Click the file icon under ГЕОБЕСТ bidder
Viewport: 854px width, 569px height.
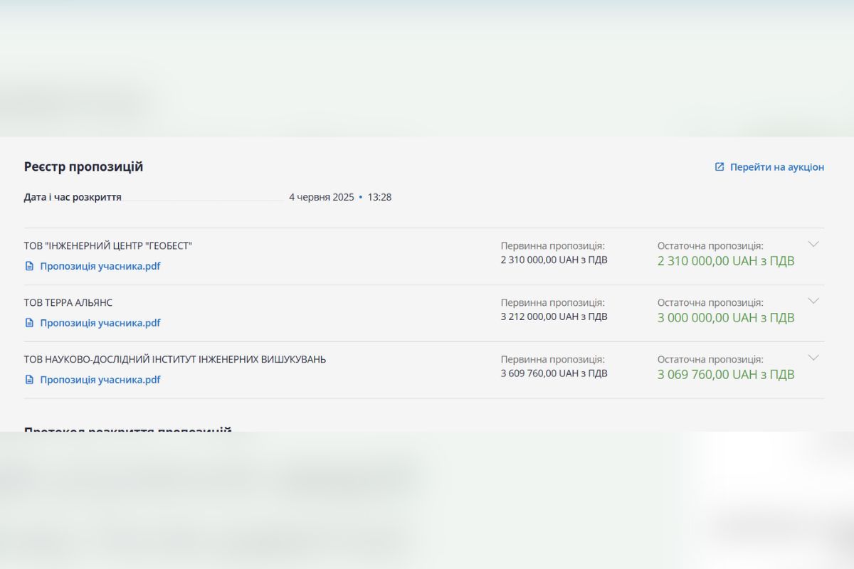tap(29, 266)
